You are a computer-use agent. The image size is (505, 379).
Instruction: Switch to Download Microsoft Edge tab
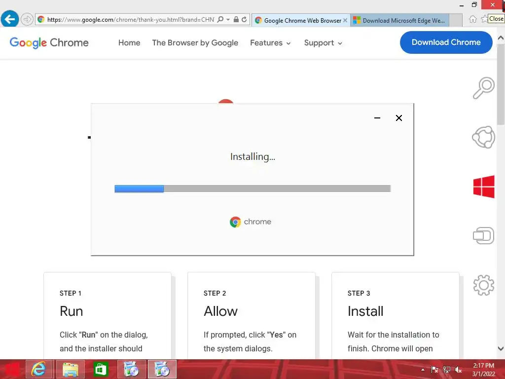(x=399, y=20)
